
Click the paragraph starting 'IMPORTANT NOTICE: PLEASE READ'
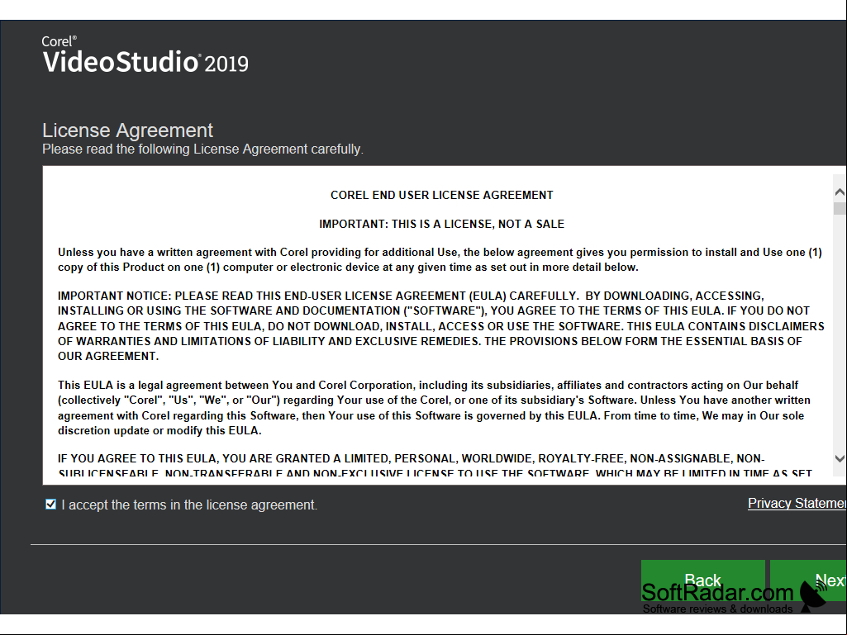coord(440,326)
